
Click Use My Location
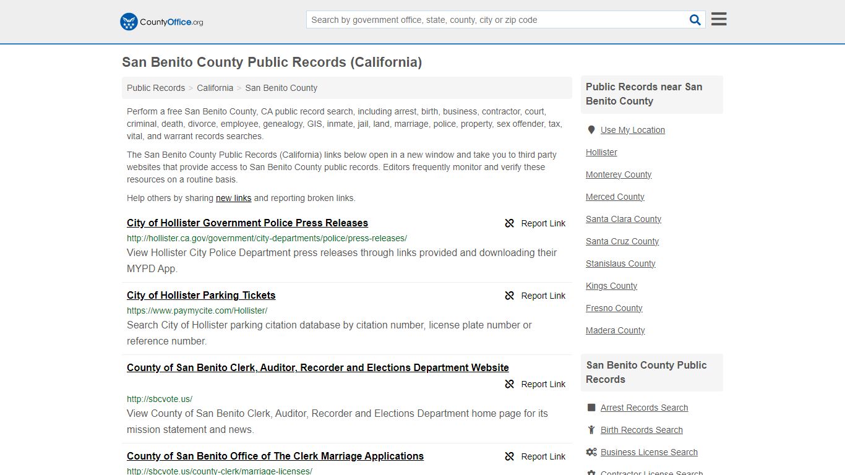point(633,130)
